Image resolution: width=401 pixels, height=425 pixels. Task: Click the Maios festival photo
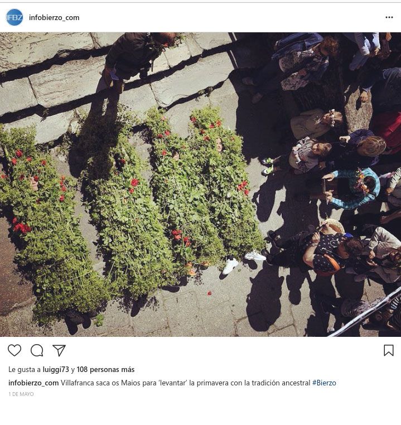(201, 184)
